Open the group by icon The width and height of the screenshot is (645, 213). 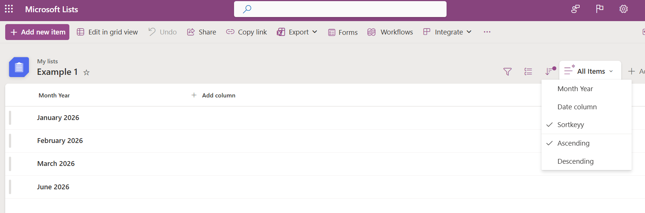(528, 71)
